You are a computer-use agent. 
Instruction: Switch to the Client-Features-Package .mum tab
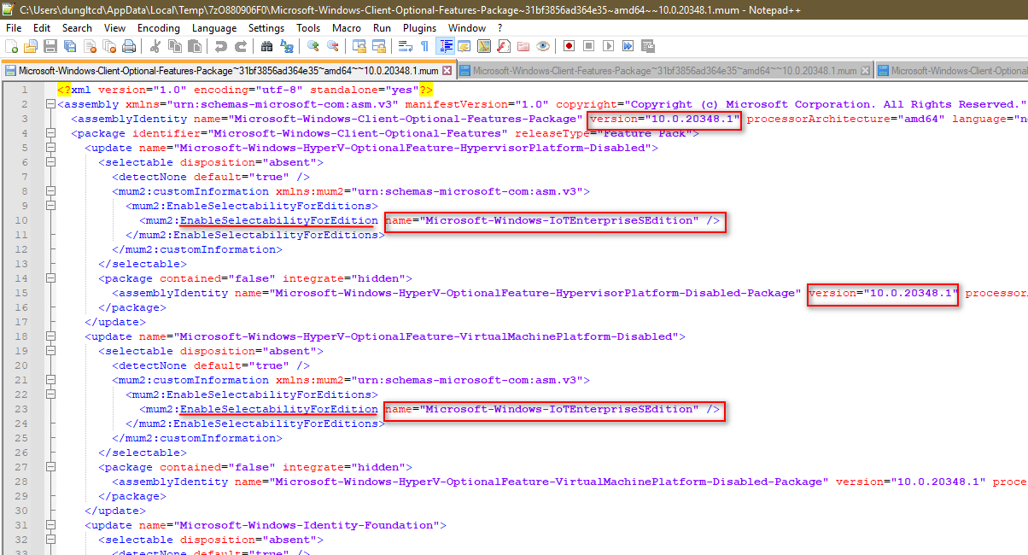click(664, 71)
